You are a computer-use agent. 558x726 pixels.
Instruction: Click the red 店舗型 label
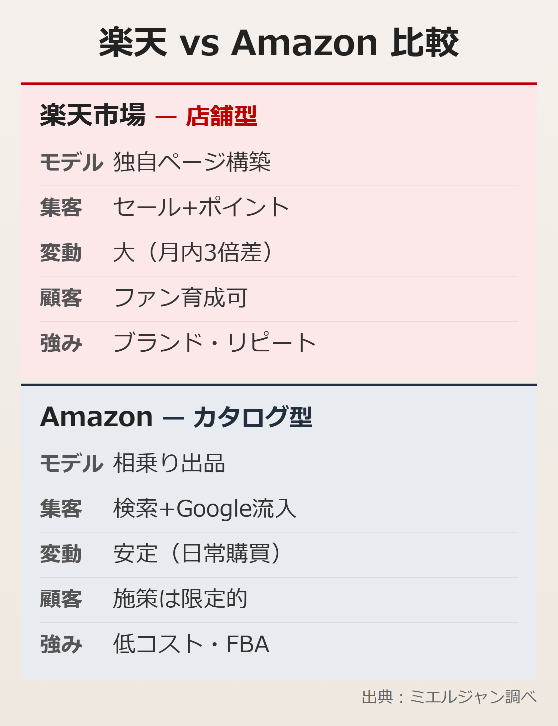[x=221, y=116]
